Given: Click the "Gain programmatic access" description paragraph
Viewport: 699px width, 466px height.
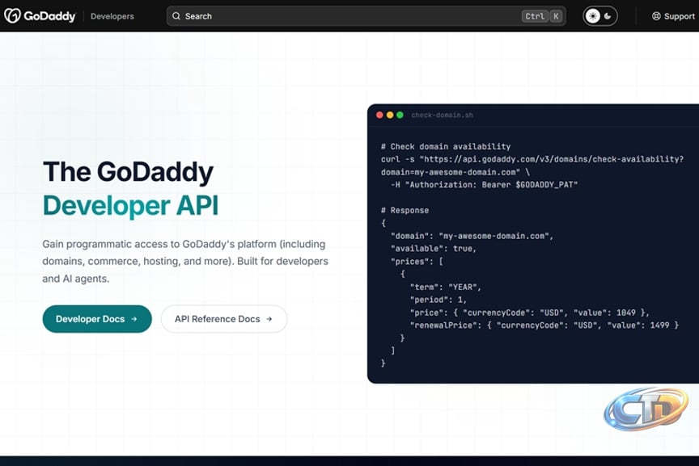Looking at the screenshot, I should [x=185, y=261].
